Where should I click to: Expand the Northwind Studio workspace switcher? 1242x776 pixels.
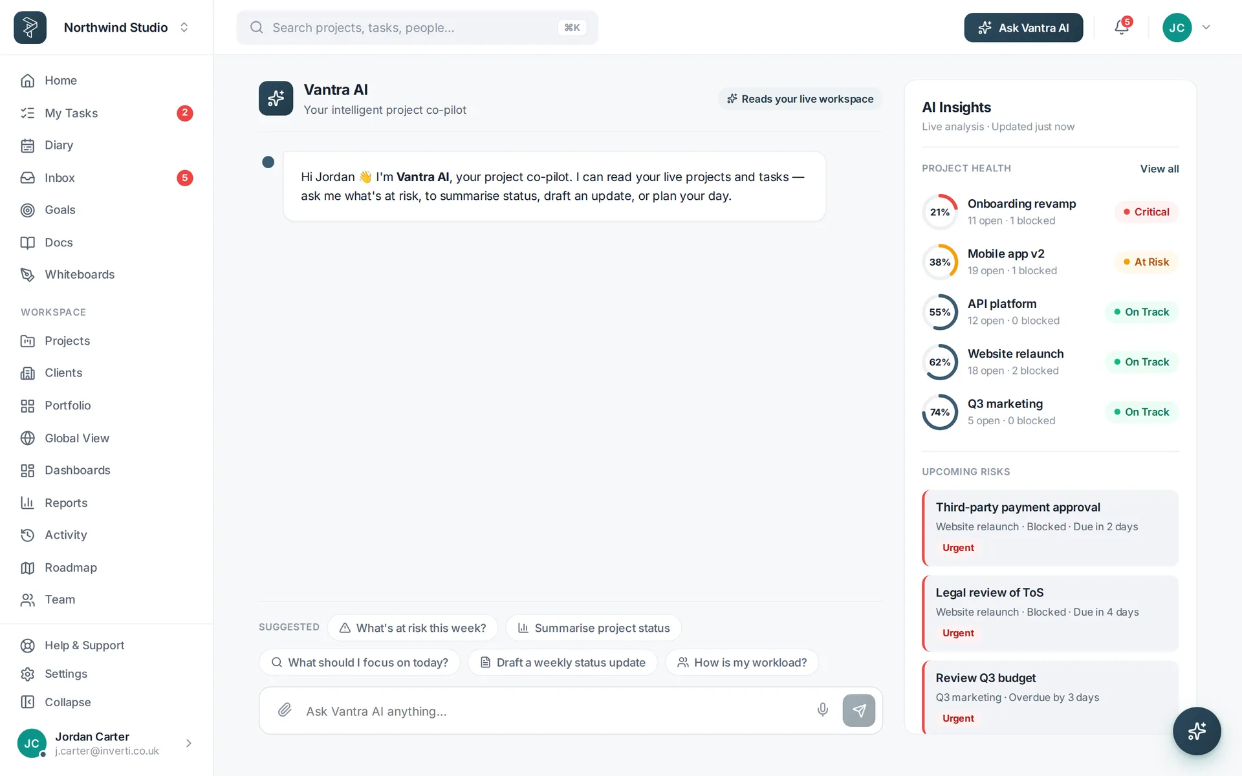[184, 27]
